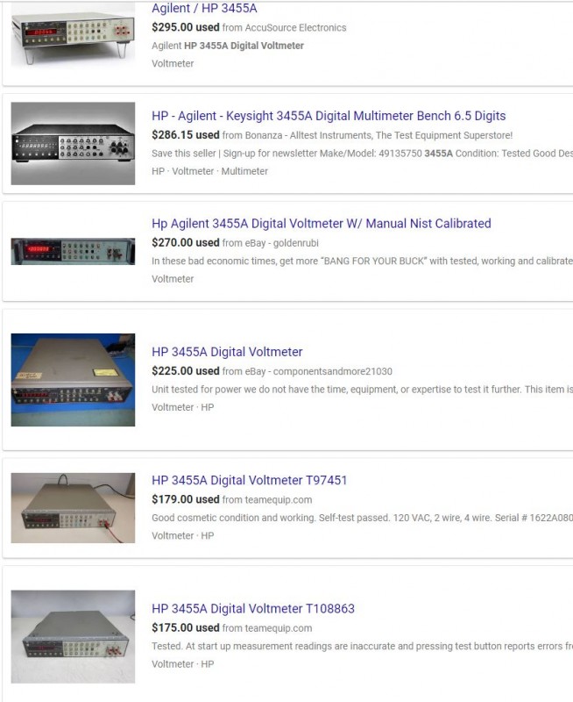Click the '$286.15 used' price text
Screen dimensions: 573x702
point(186,135)
